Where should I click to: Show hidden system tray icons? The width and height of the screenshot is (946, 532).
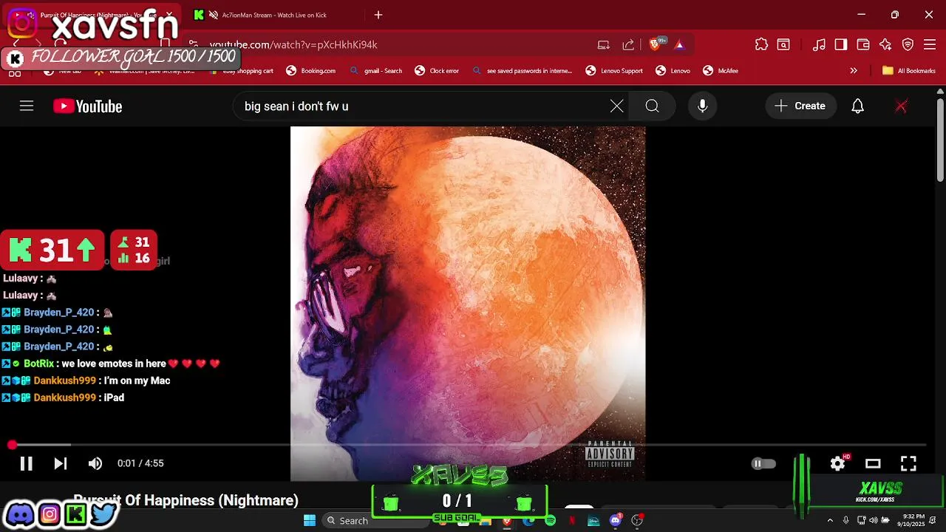pos(830,520)
